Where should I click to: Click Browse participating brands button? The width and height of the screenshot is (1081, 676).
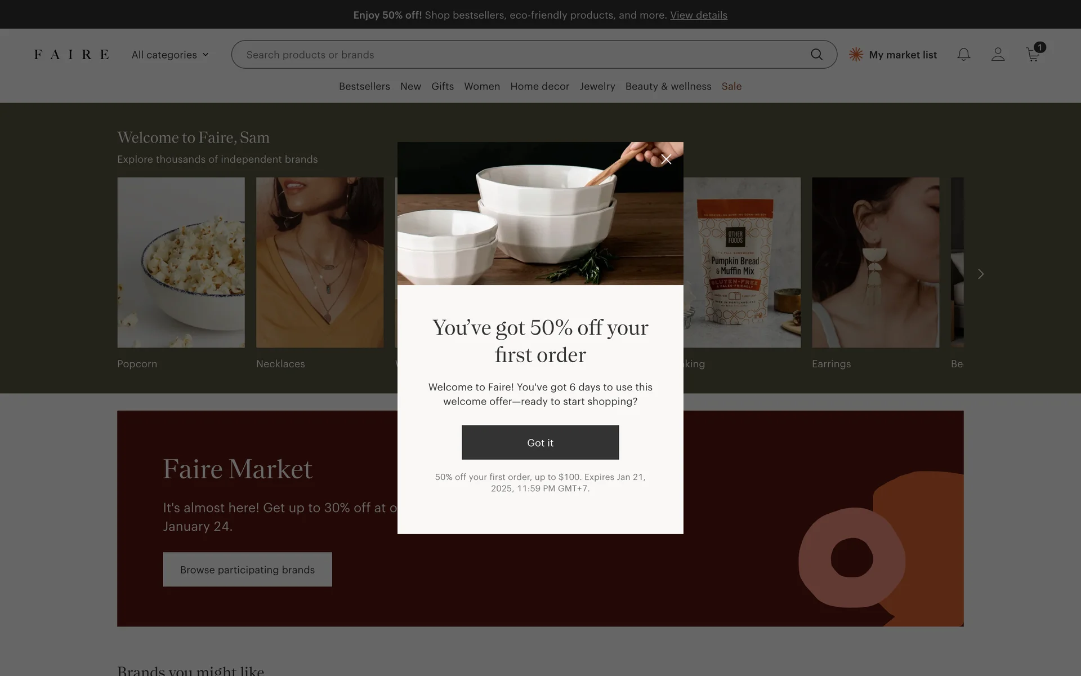tap(247, 570)
